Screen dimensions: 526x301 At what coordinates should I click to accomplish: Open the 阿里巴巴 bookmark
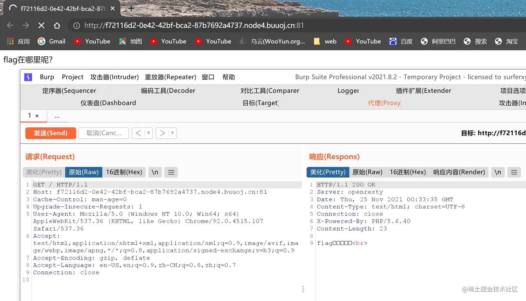[438, 41]
